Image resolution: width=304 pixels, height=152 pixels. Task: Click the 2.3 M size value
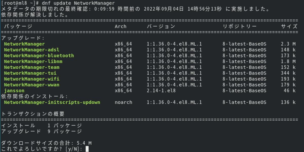(x=288, y=44)
